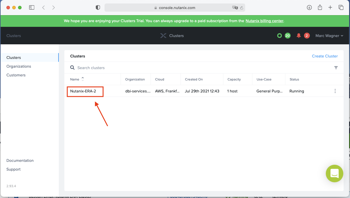Viewport: 350px width, 198px height.
Task: Click the translate page icon in address bar
Action: tap(235, 8)
